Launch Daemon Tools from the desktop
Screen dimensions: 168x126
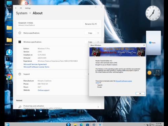(x=9, y=53)
